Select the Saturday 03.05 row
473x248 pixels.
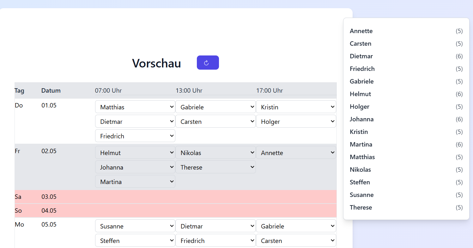175,197
